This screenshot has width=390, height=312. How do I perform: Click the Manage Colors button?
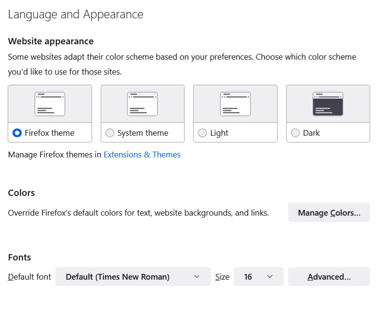point(329,213)
